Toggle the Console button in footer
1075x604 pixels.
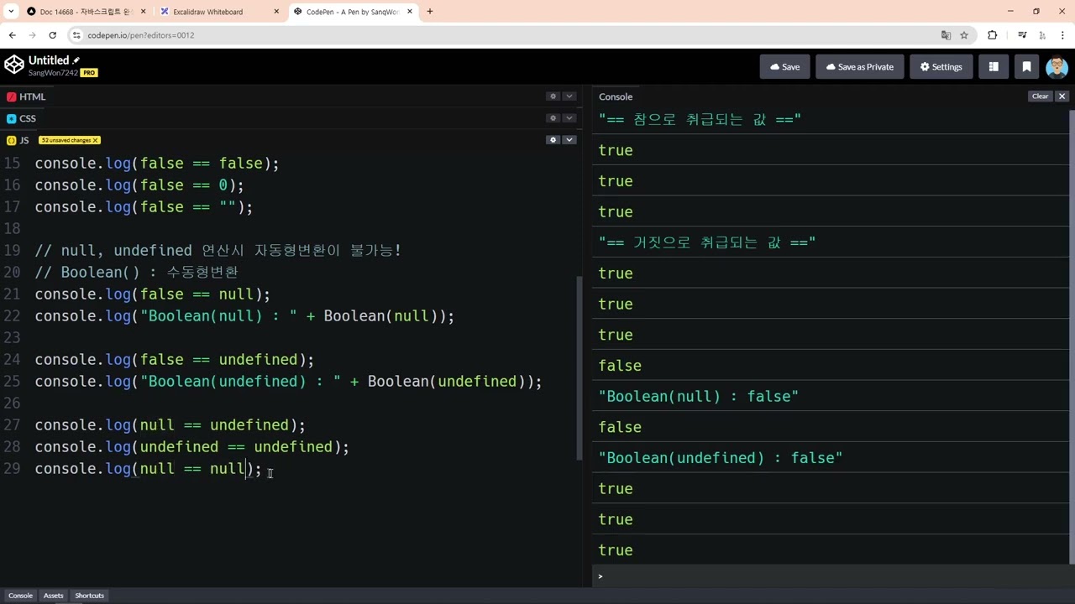pyautogui.click(x=20, y=596)
